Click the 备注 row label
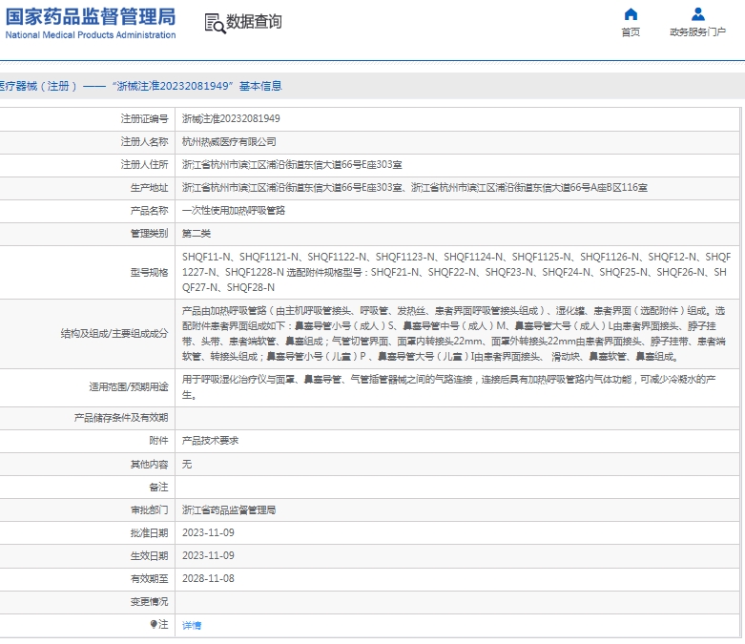745x644 pixels. tap(158, 487)
